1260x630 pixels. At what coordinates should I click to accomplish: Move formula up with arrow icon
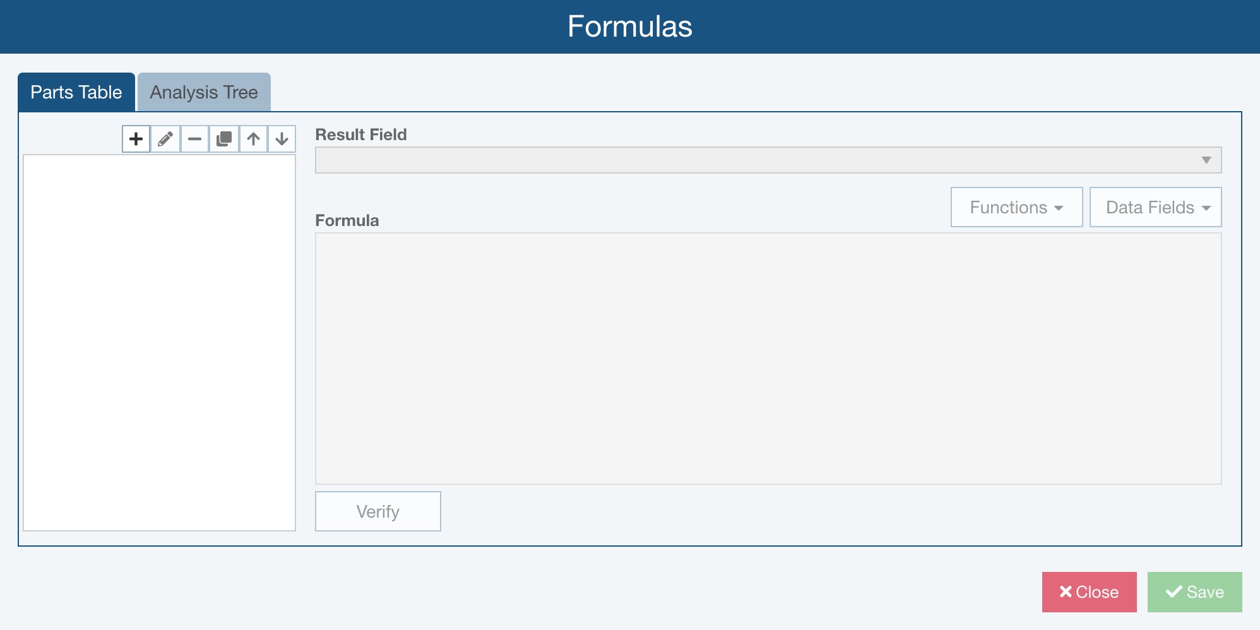253,139
